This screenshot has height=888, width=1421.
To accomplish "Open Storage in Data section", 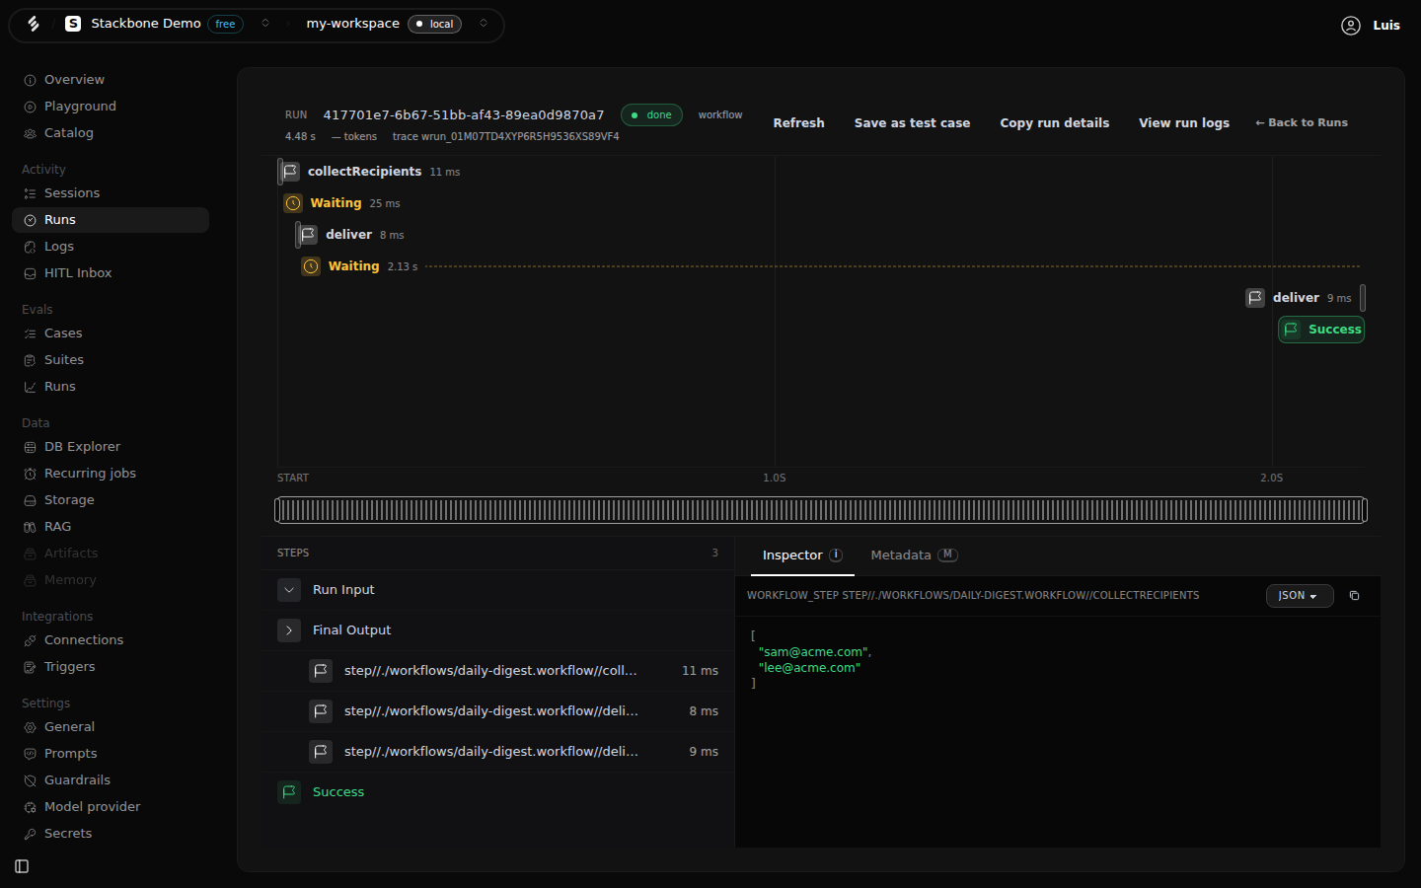I will (x=111, y=500).
